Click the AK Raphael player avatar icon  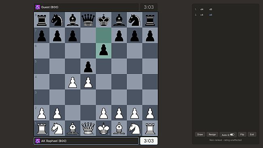(x=38, y=141)
